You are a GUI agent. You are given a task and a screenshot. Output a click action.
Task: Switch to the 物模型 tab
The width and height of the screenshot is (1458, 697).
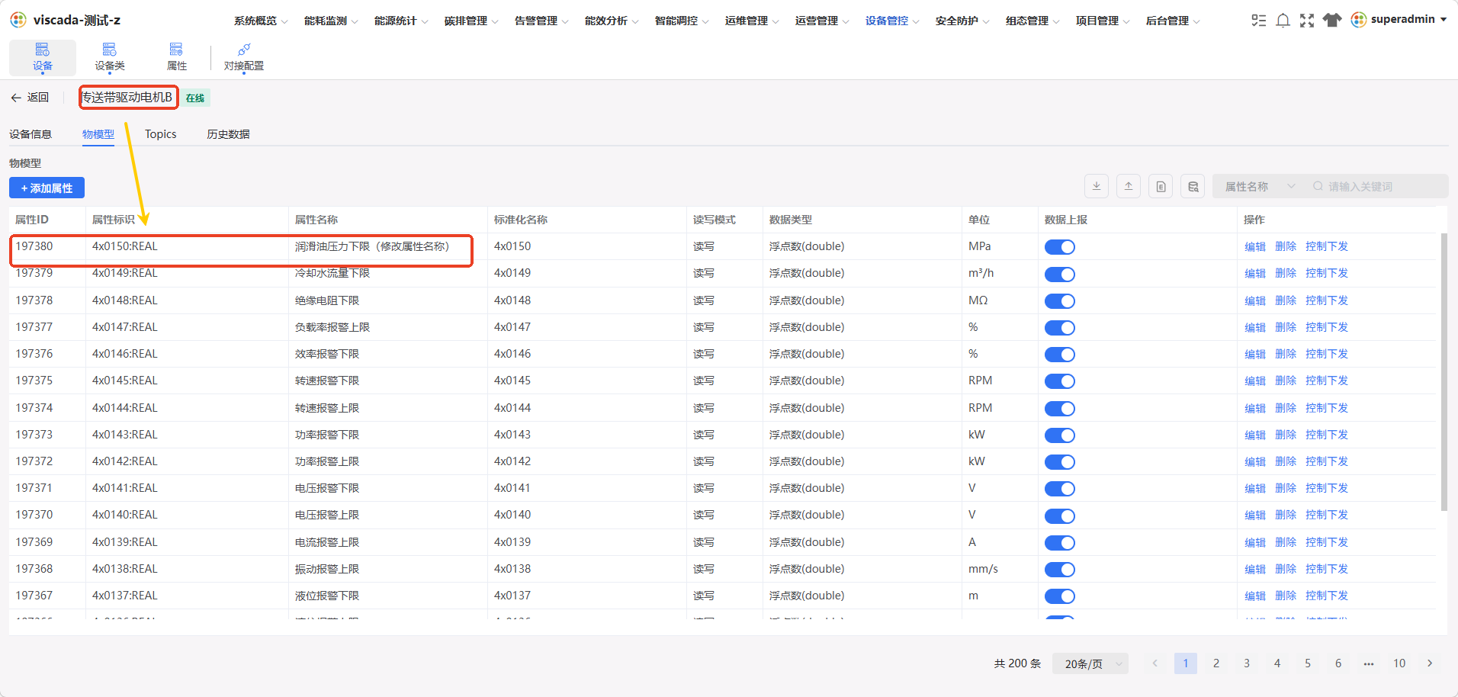coord(98,134)
